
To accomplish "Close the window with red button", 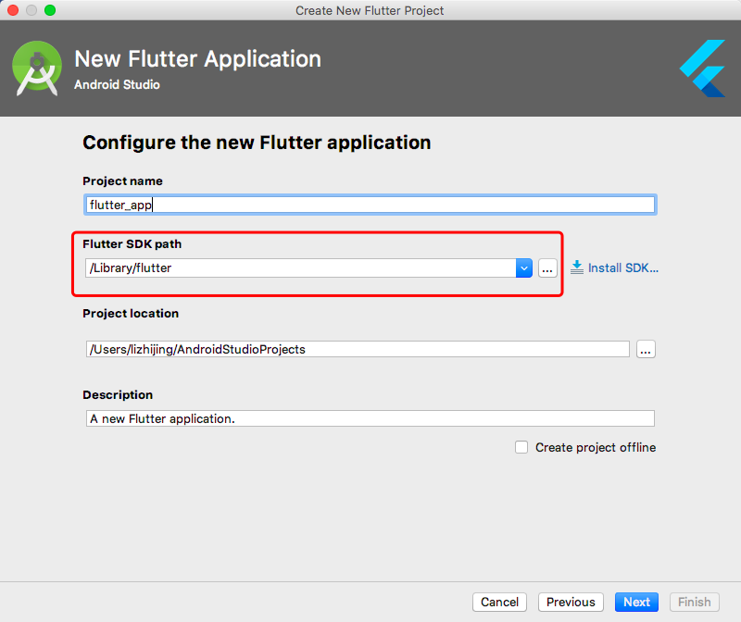I will (13, 10).
